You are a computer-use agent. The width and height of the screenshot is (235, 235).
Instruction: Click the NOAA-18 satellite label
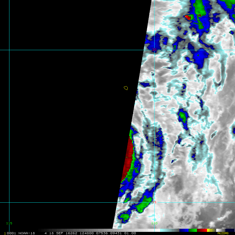coord(27,233)
